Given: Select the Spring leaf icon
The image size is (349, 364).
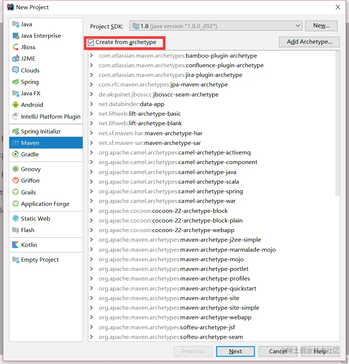Looking at the screenshot, I should coord(16,82).
